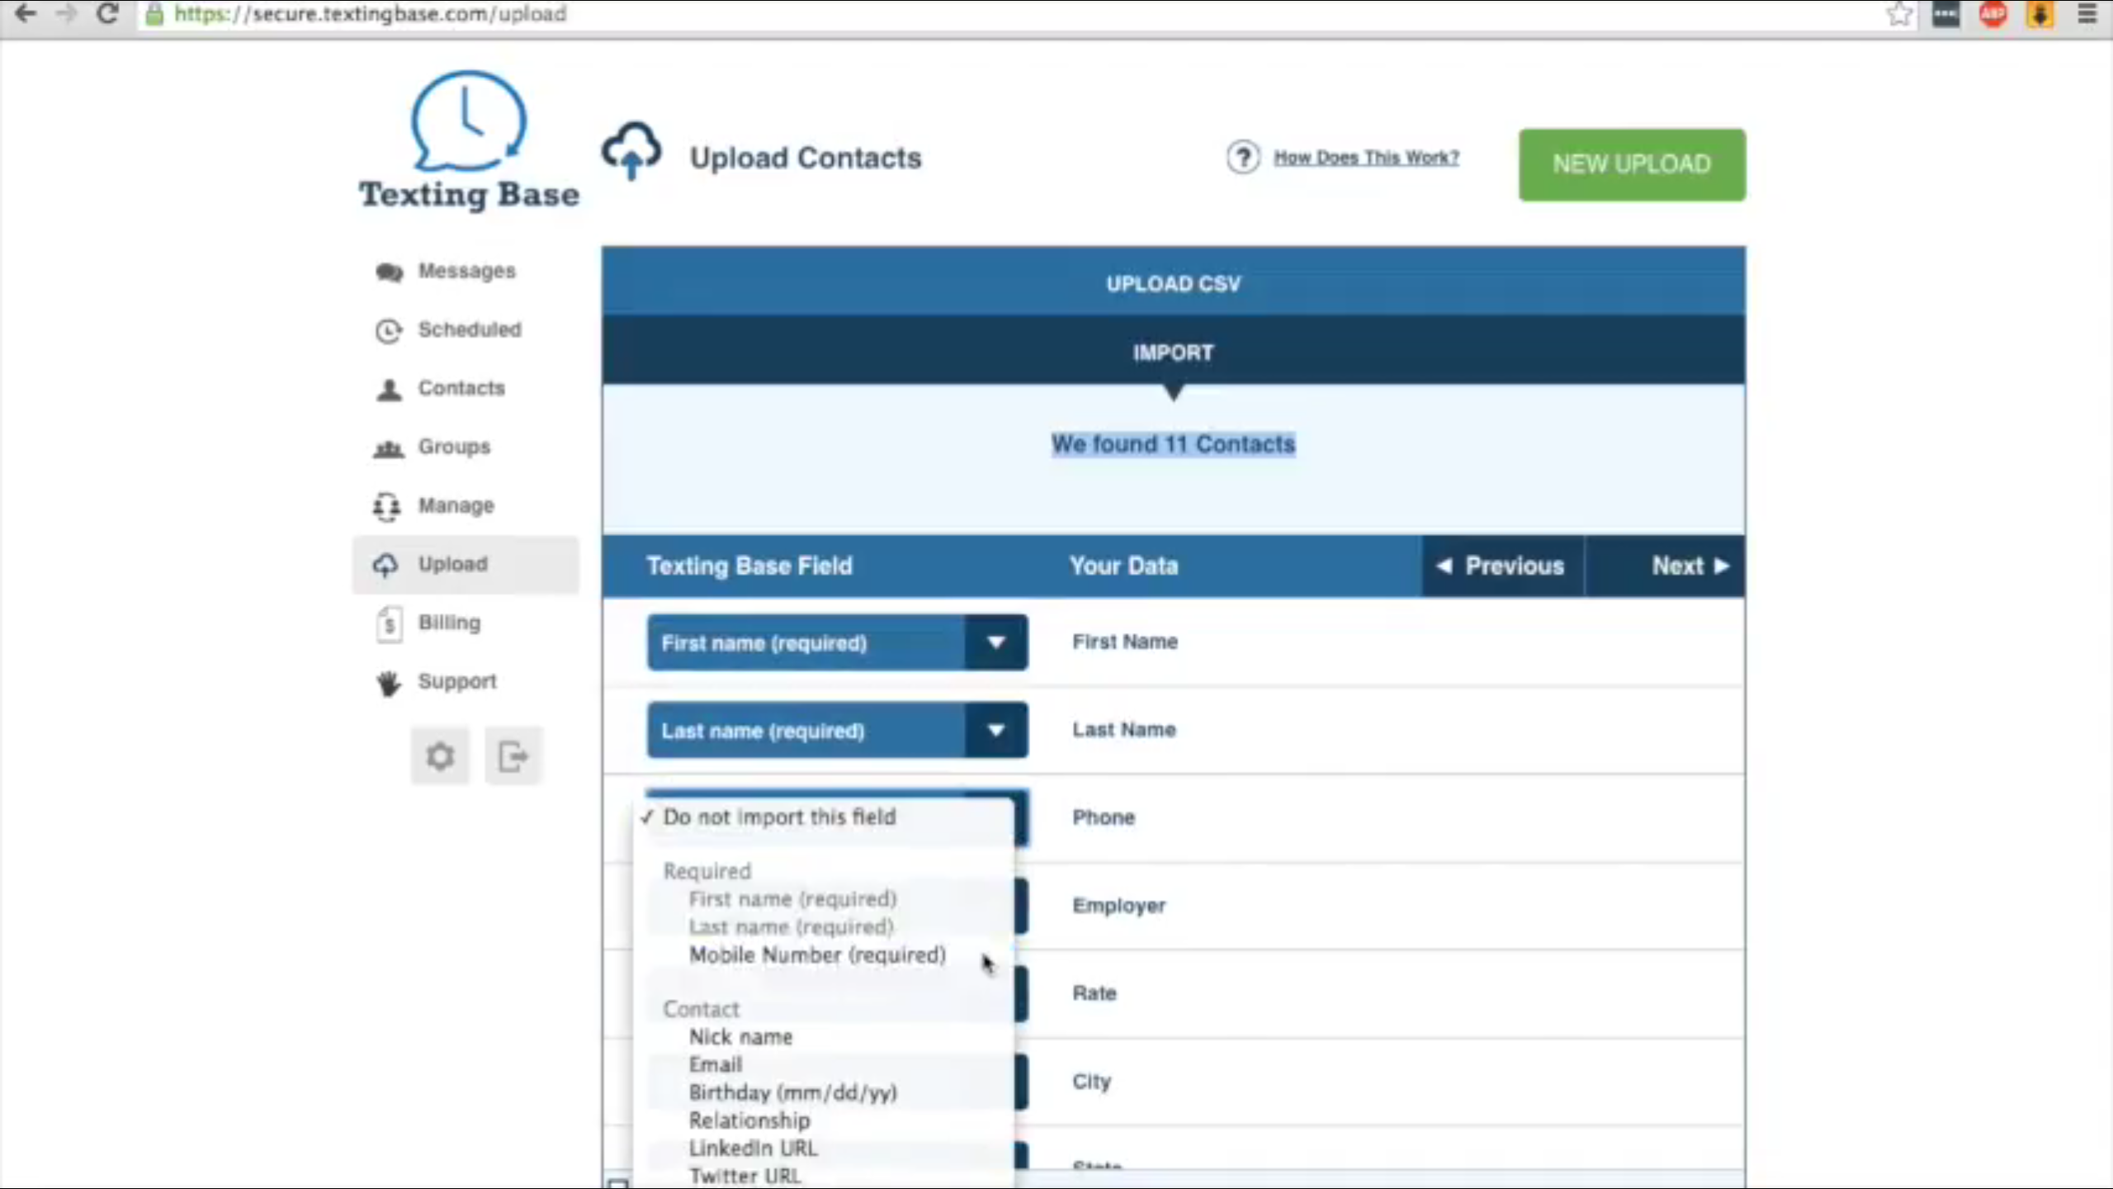2113x1189 pixels.
Task: Open the How Does This Work link
Action: [x=1366, y=158]
